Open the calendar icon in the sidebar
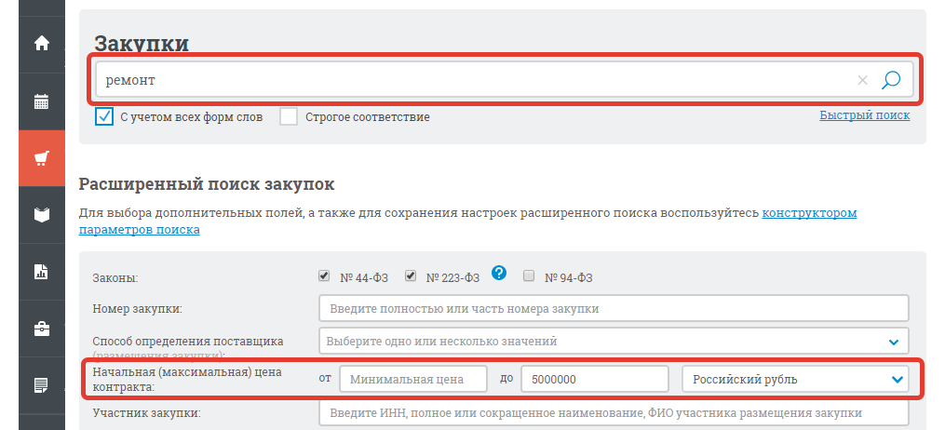This screenshot has height=430, width=945. click(x=41, y=101)
